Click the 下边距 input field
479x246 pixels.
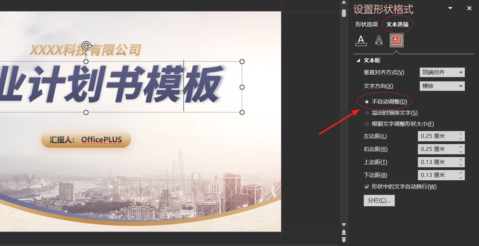[437, 175]
